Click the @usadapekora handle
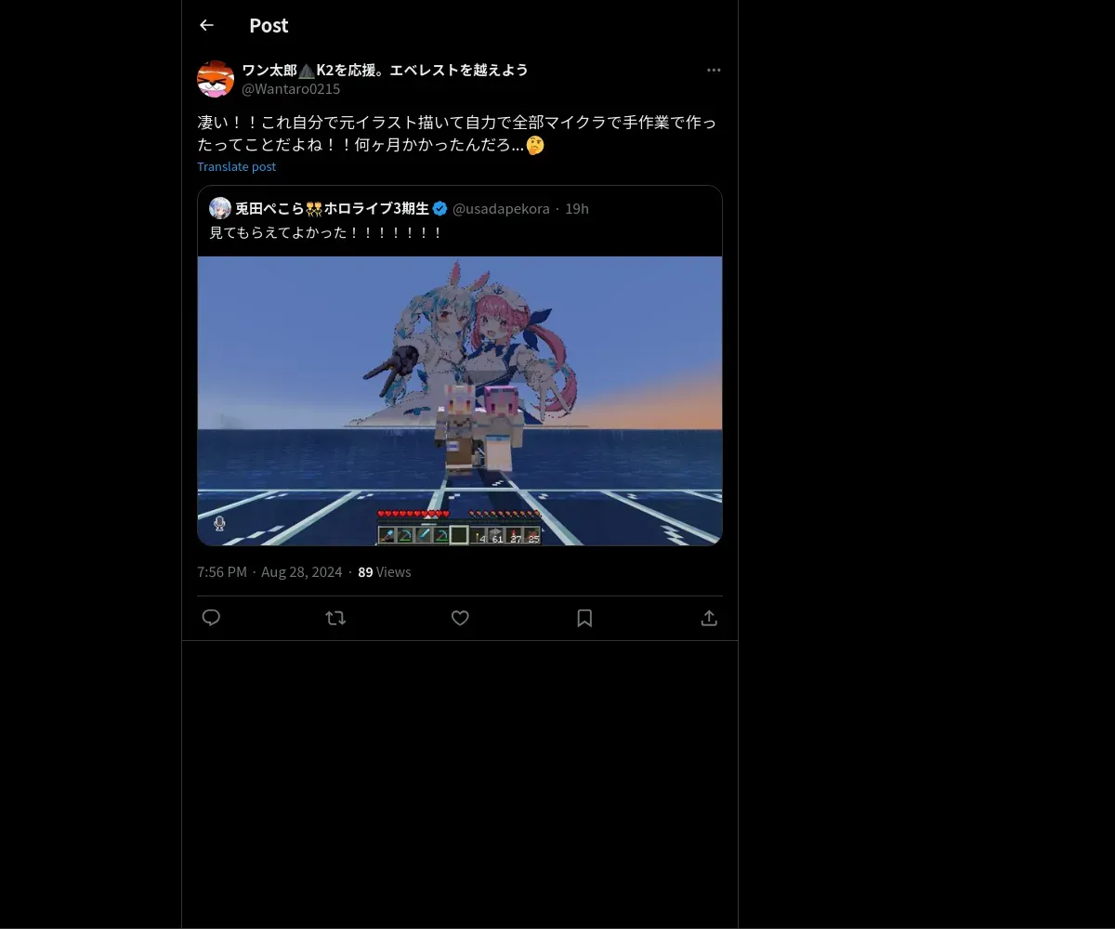This screenshot has height=929, width=1115. (501, 208)
